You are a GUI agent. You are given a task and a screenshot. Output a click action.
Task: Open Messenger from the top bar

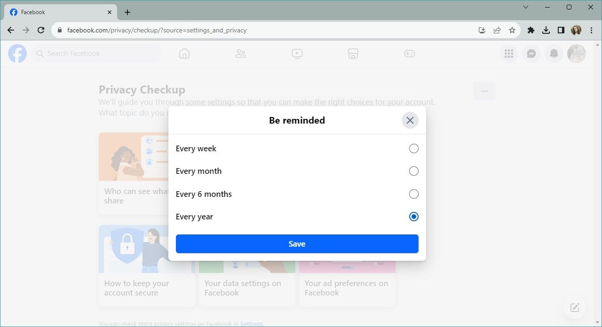click(x=531, y=53)
